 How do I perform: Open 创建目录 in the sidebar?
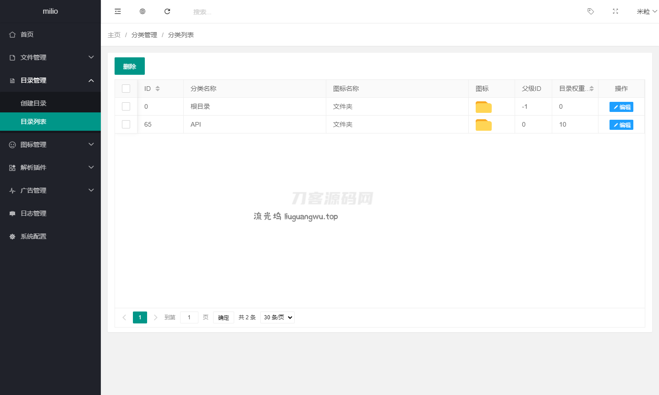(33, 103)
